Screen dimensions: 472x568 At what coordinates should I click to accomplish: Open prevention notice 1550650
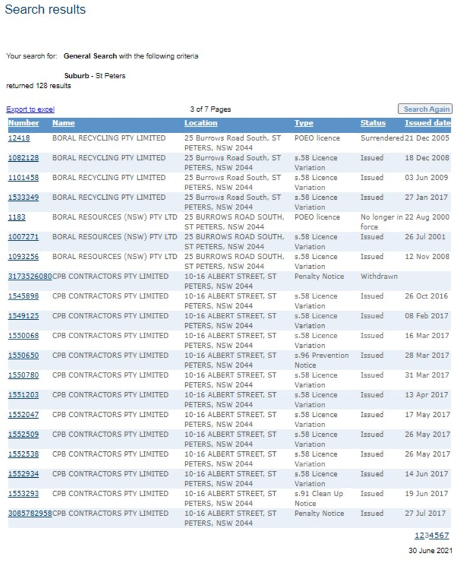tap(23, 356)
